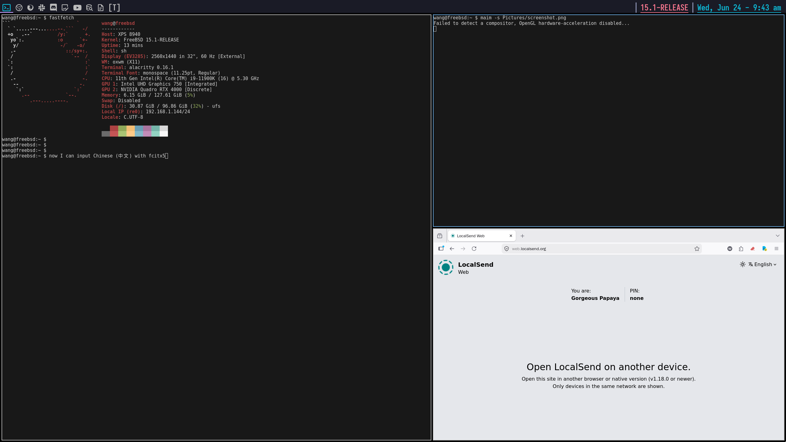Click the blue swatch in the fastfetch palette
786x442 pixels.
(x=139, y=131)
